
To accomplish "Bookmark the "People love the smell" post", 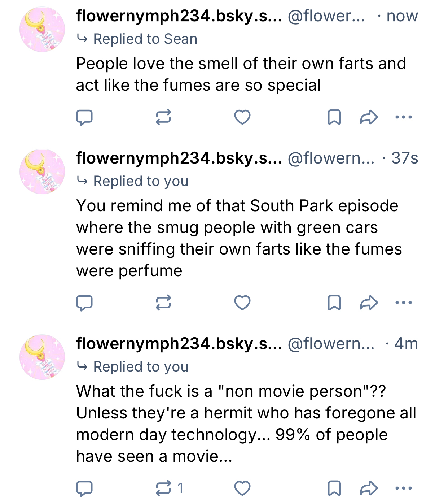I will [334, 117].
